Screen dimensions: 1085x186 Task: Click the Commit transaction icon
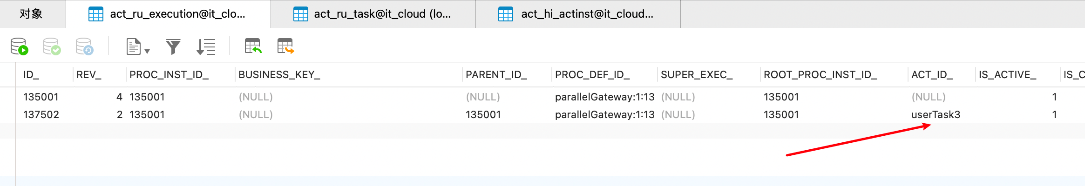coord(52,46)
